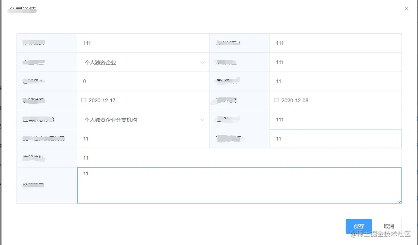Screen dimensions: 418x245
Task: Click first-row right input with 111
Action: pyautogui.click(x=336, y=43)
